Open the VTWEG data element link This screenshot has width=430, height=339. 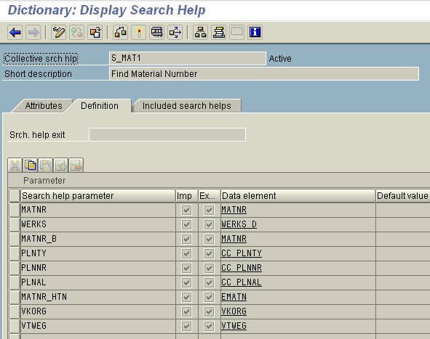click(x=234, y=326)
